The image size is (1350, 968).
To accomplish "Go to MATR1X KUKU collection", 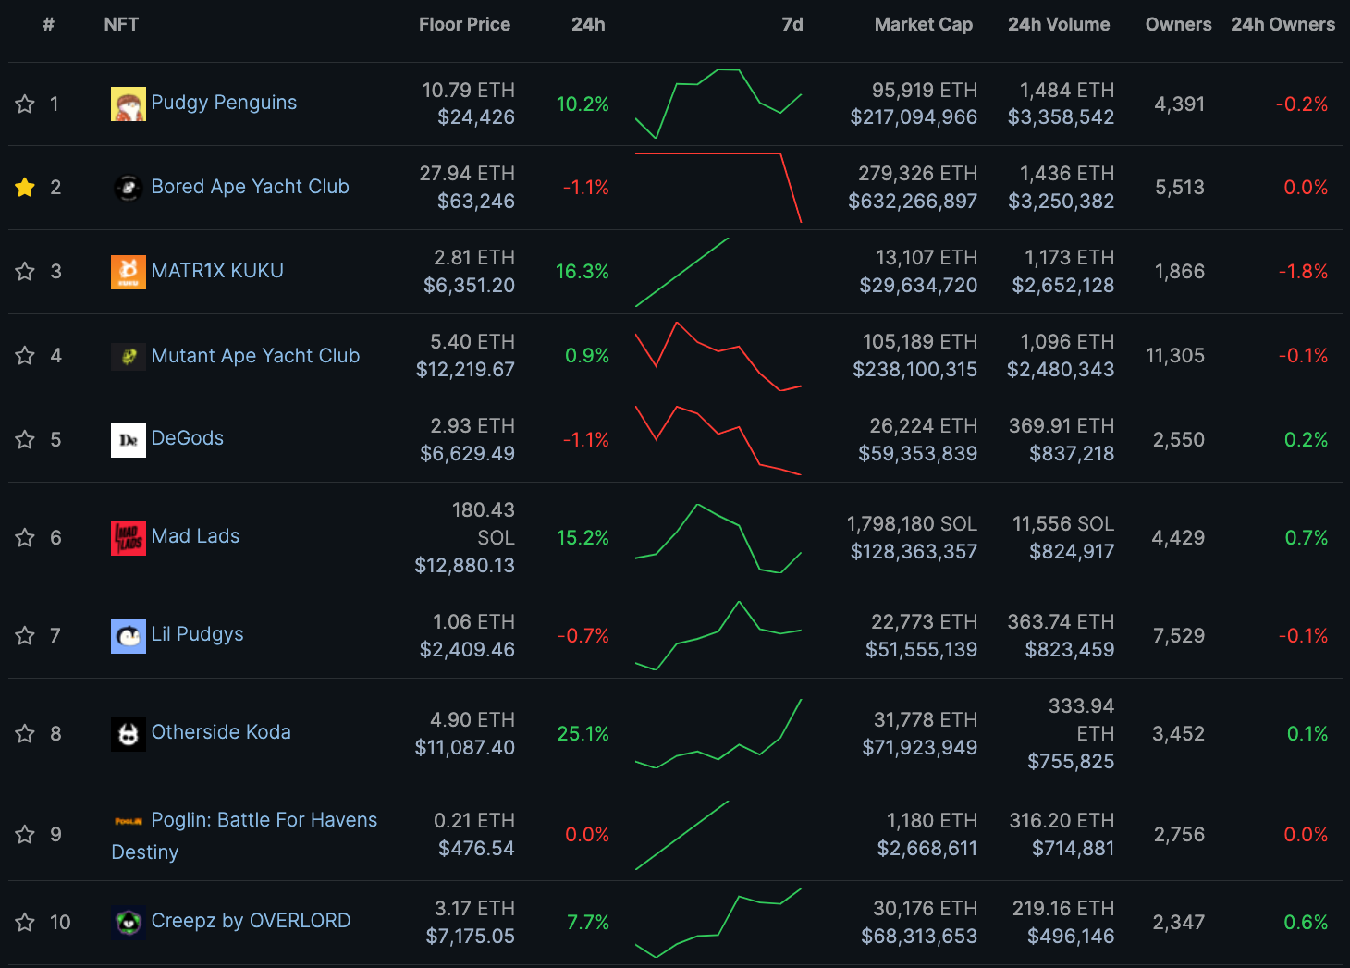I will click(x=217, y=271).
